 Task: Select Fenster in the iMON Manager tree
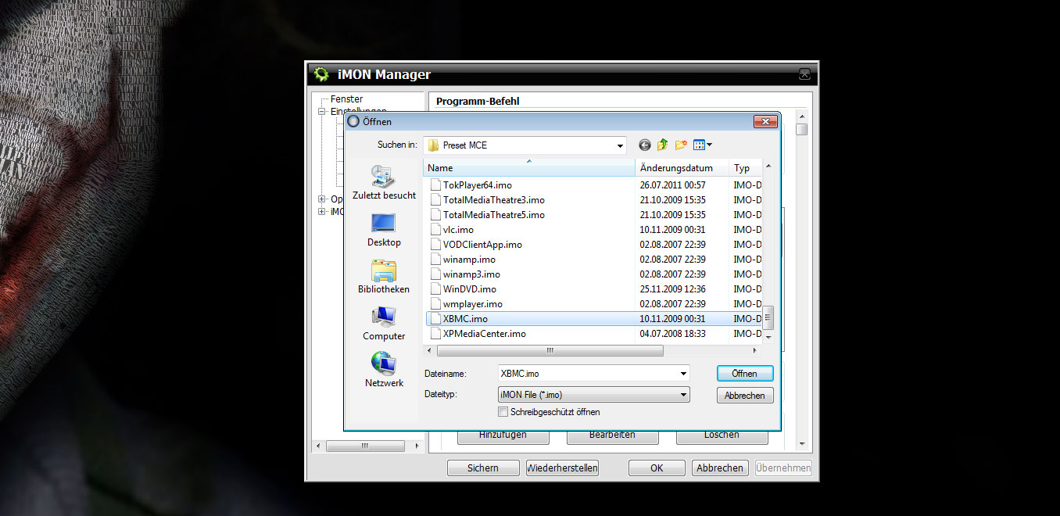click(x=346, y=99)
